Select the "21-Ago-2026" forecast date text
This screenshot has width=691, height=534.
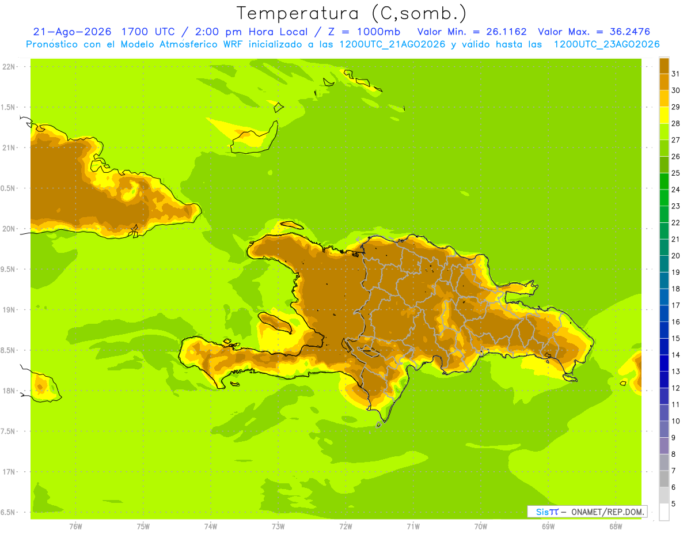pos(72,32)
